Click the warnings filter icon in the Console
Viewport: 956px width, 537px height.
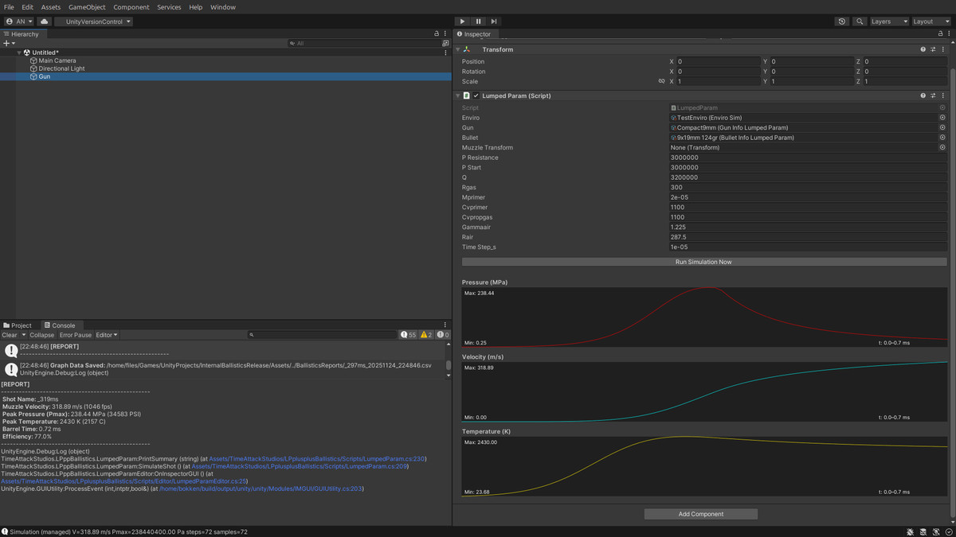[x=424, y=334]
